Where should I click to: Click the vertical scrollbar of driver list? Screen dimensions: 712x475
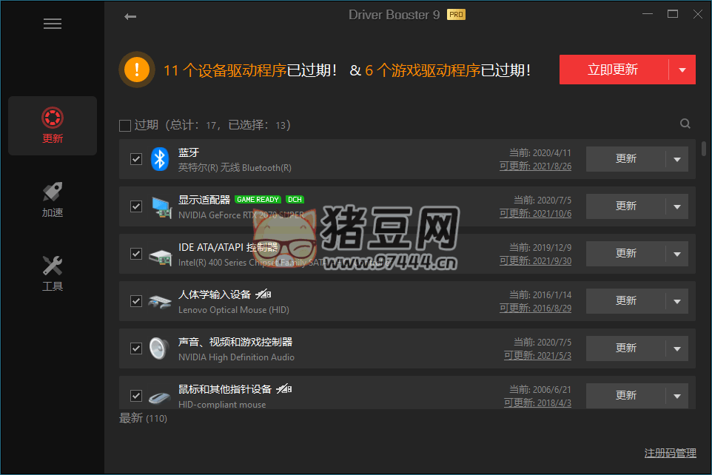point(703,148)
